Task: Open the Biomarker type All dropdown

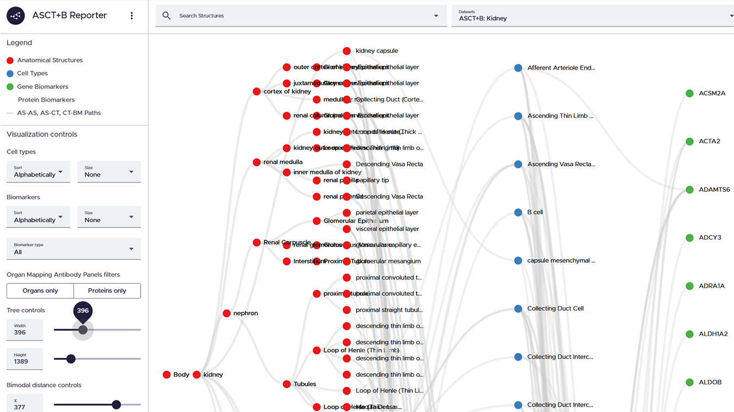Action: [73, 249]
